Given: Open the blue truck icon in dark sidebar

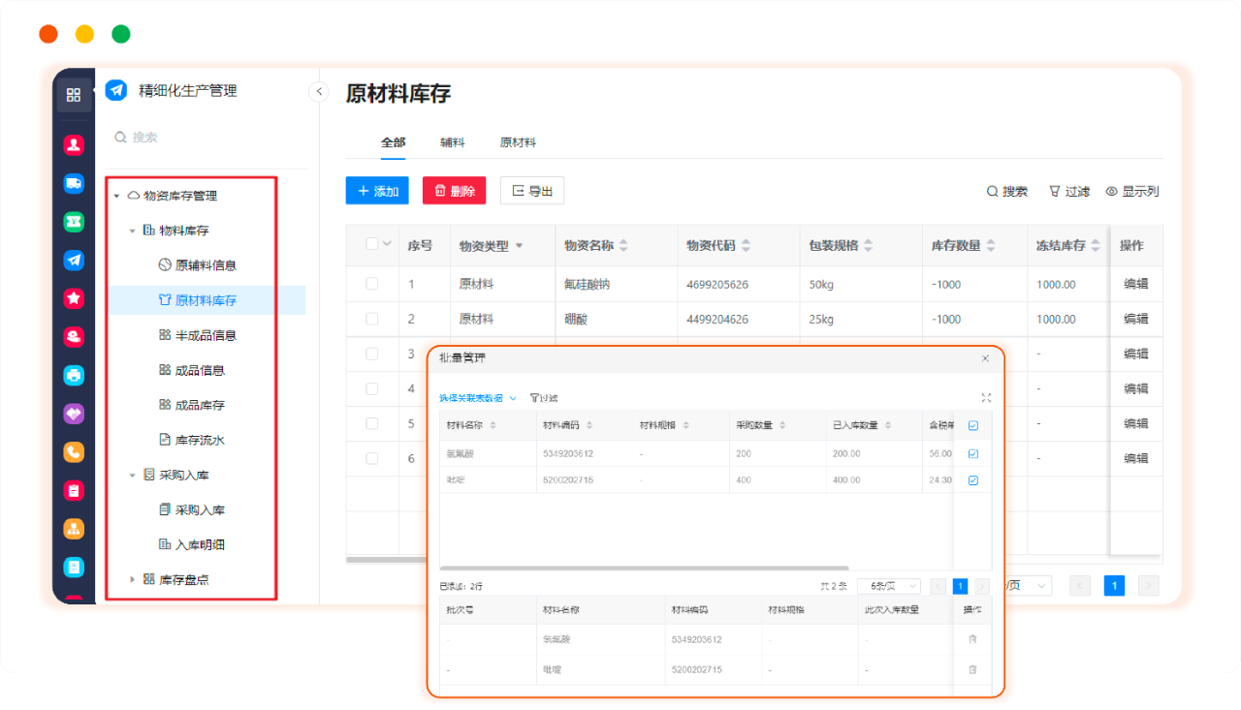Looking at the screenshot, I should pos(74,183).
